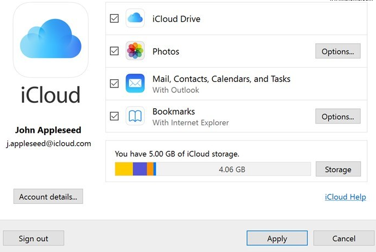Click the Mail, Contacts, Calendars, and Tasks label

coord(221,79)
